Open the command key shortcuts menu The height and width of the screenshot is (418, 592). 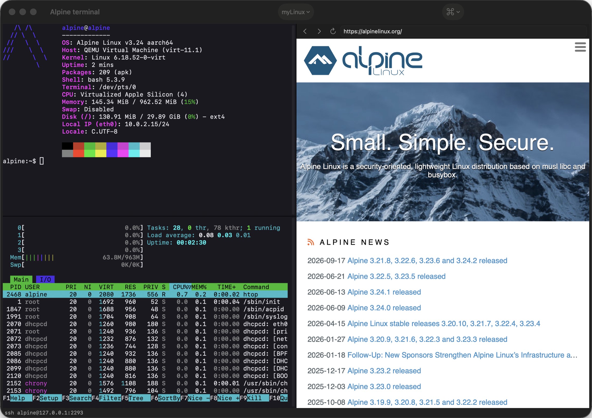(x=453, y=12)
